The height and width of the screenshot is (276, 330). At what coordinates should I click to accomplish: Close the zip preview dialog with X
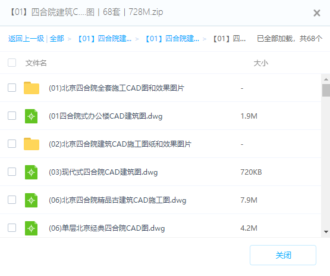(x=317, y=13)
